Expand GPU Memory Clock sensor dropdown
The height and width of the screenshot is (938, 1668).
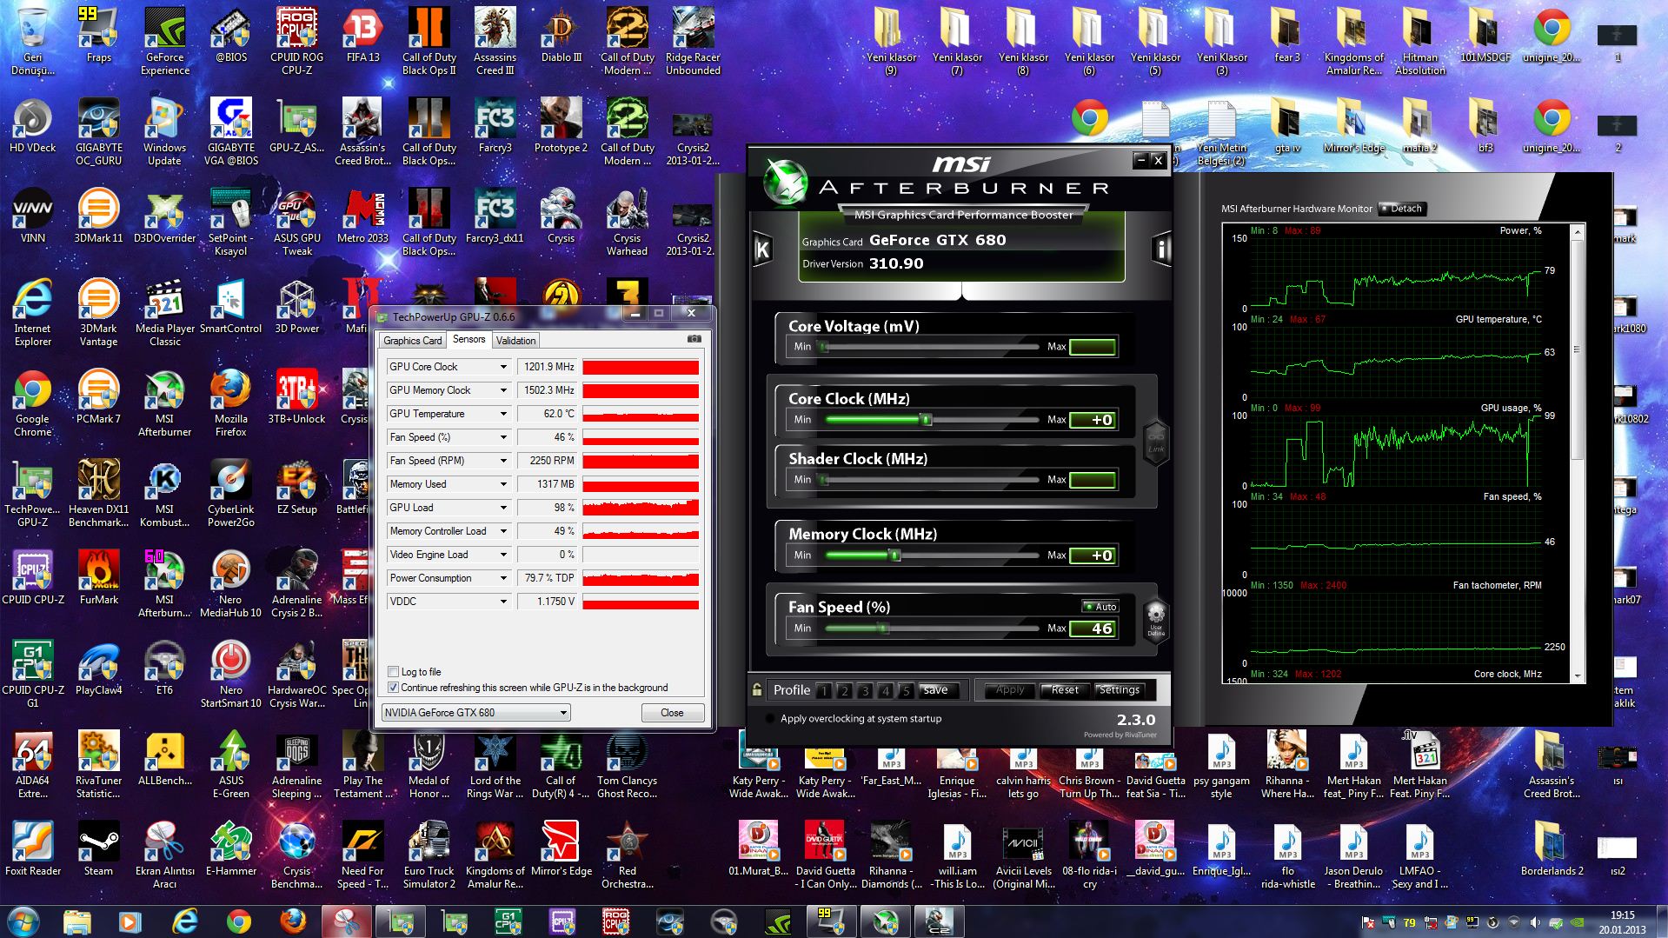(x=502, y=390)
